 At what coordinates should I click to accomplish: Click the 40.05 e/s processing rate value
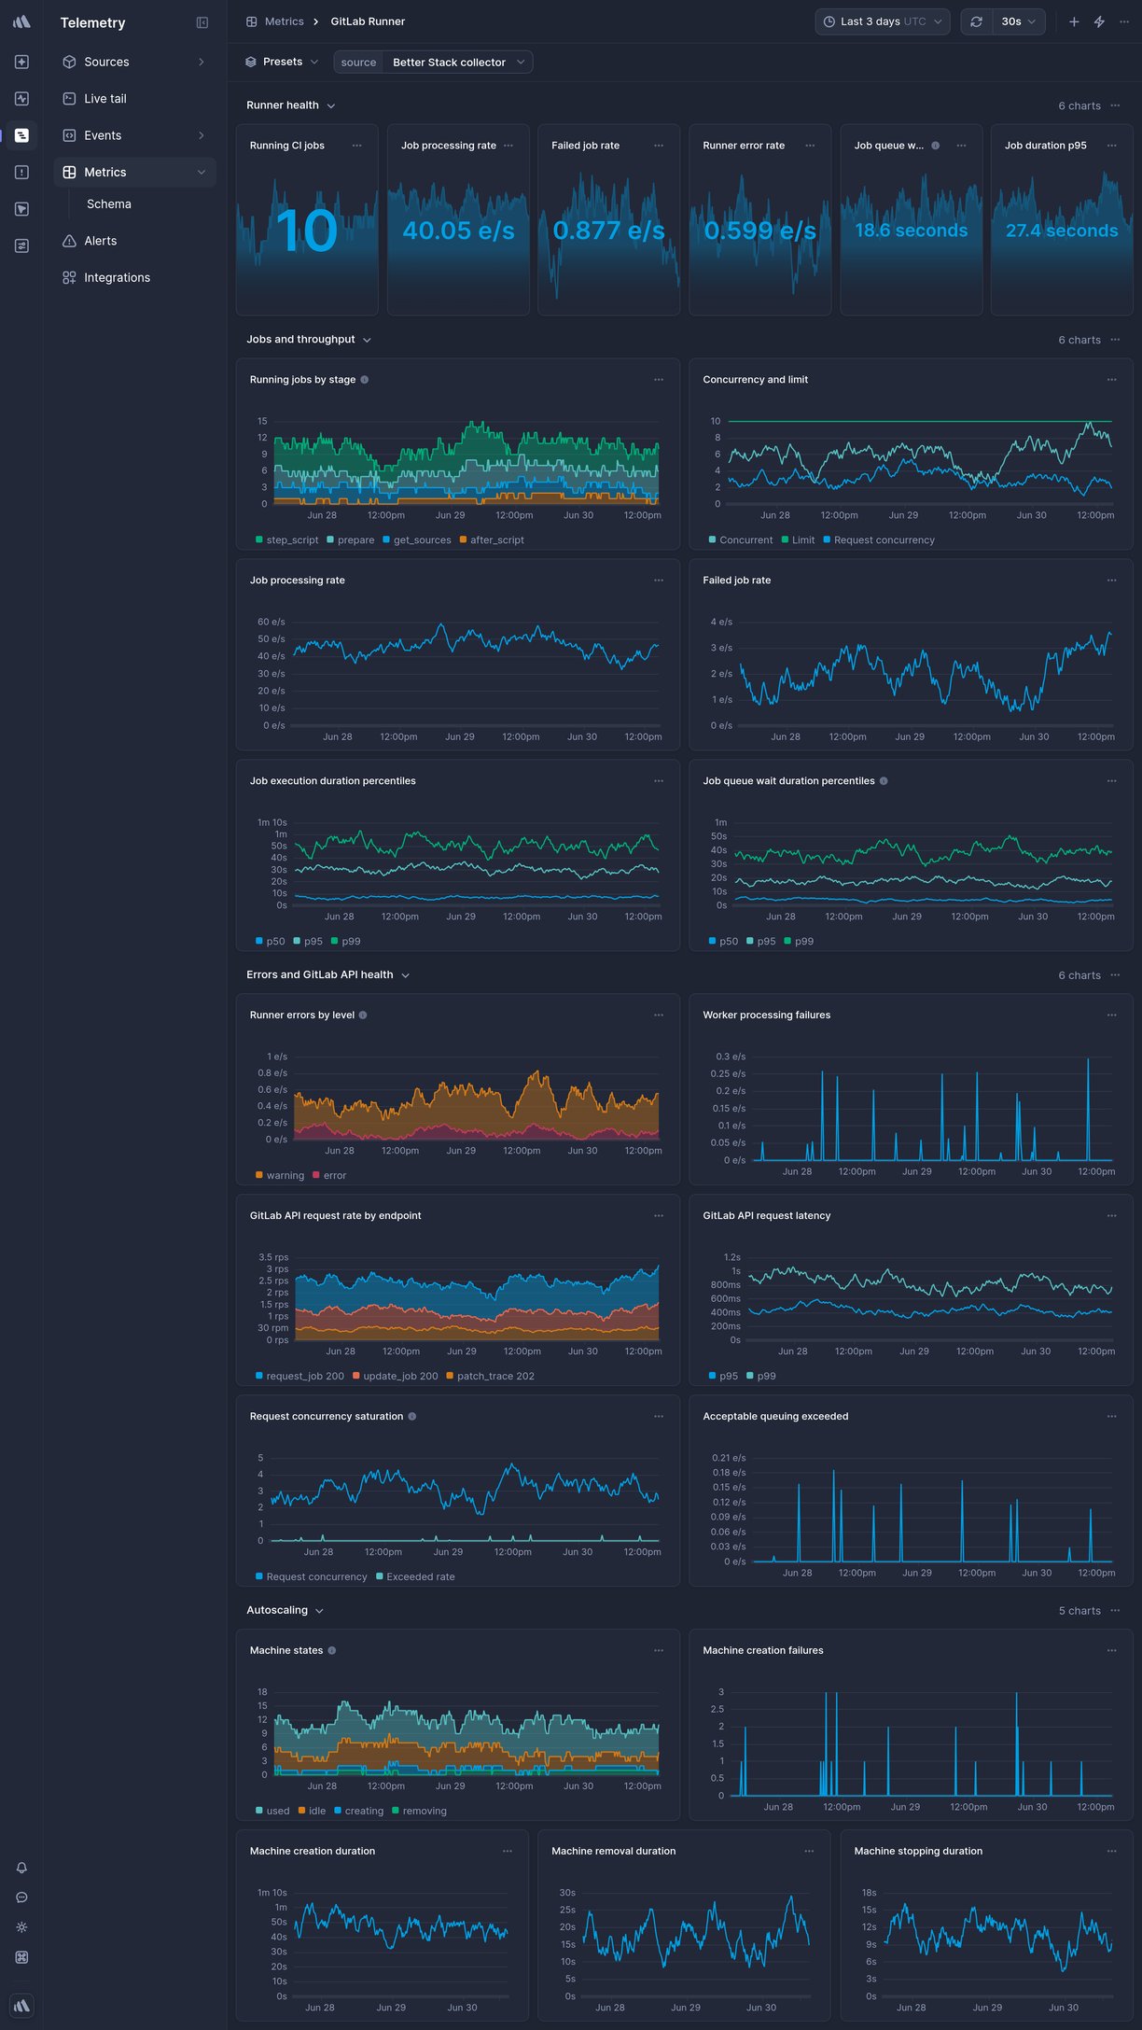458,231
